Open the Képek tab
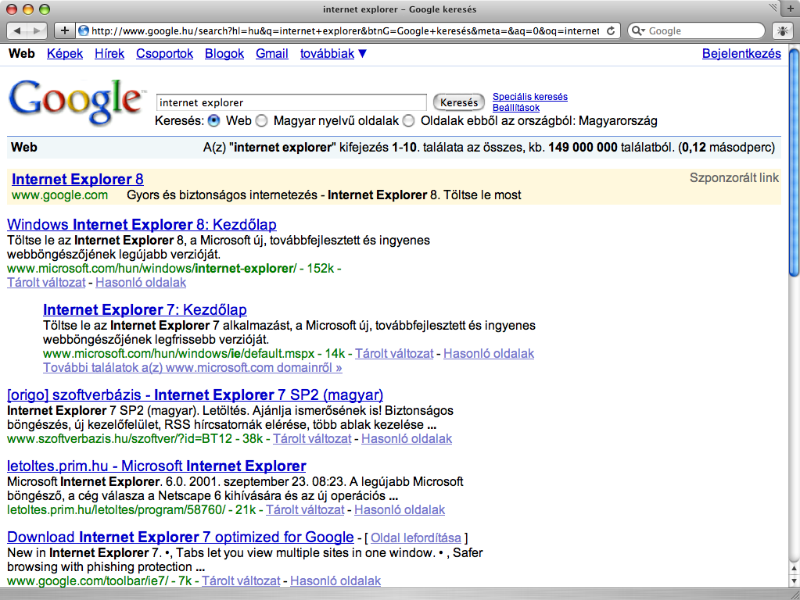The image size is (800, 600). [65, 54]
